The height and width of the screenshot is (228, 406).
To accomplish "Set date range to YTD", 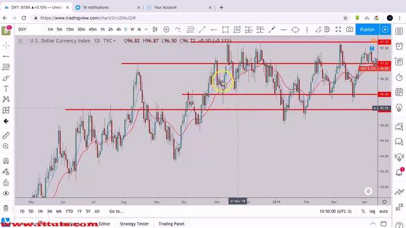I will [69, 211].
